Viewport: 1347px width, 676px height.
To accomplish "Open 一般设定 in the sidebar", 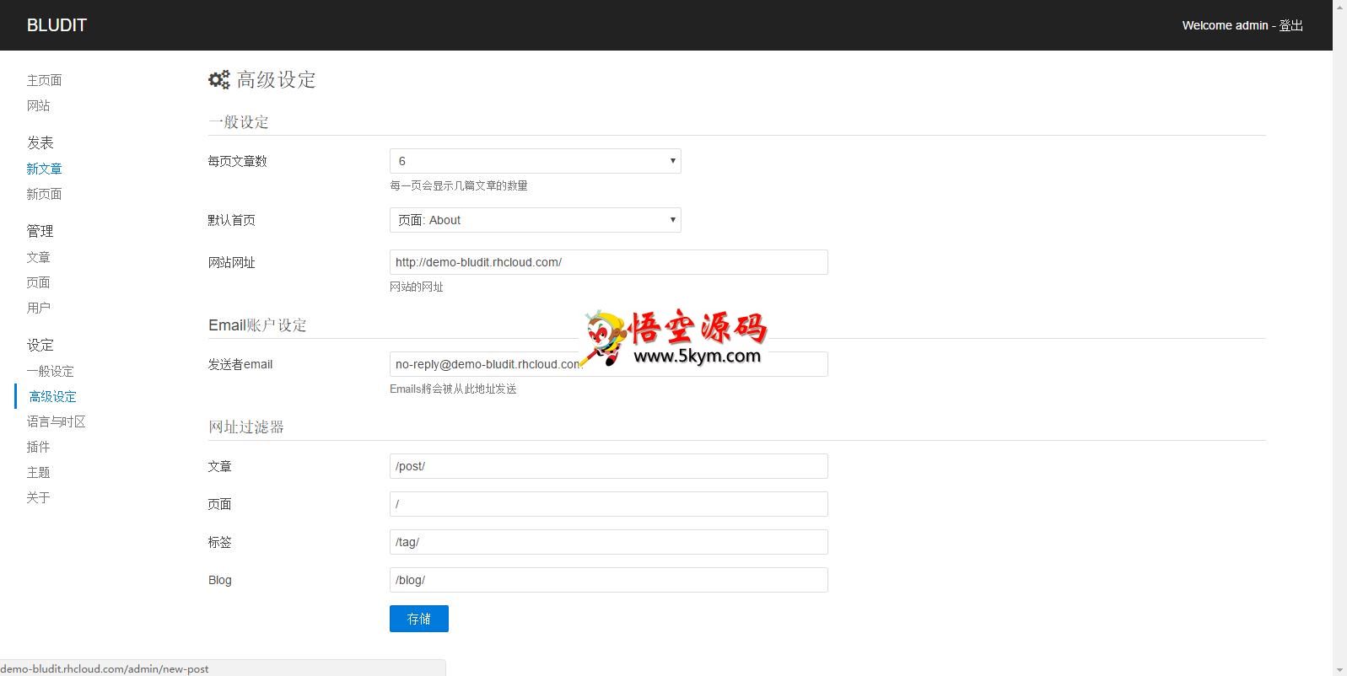I will click(x=50, y=371).
